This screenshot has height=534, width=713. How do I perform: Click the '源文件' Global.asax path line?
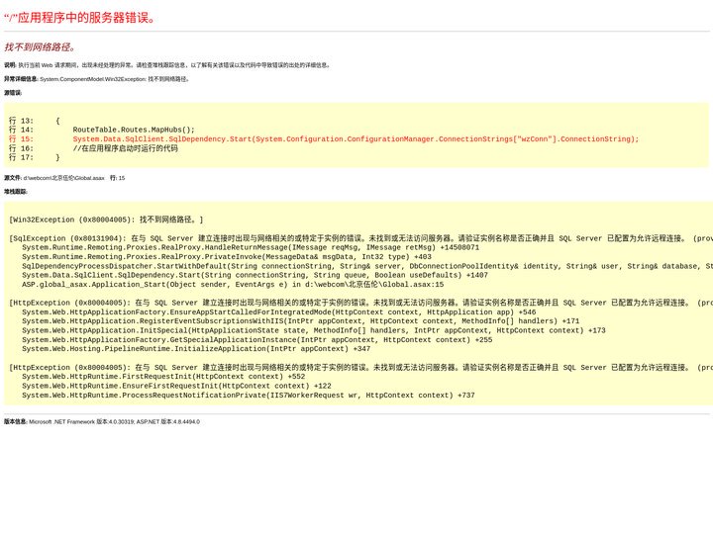coord(64,178)
